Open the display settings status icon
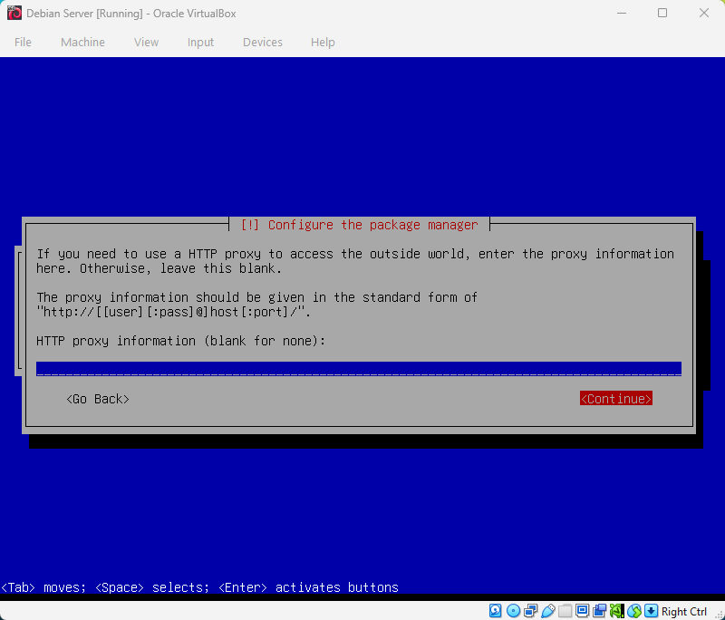 (x=583, y=610)
